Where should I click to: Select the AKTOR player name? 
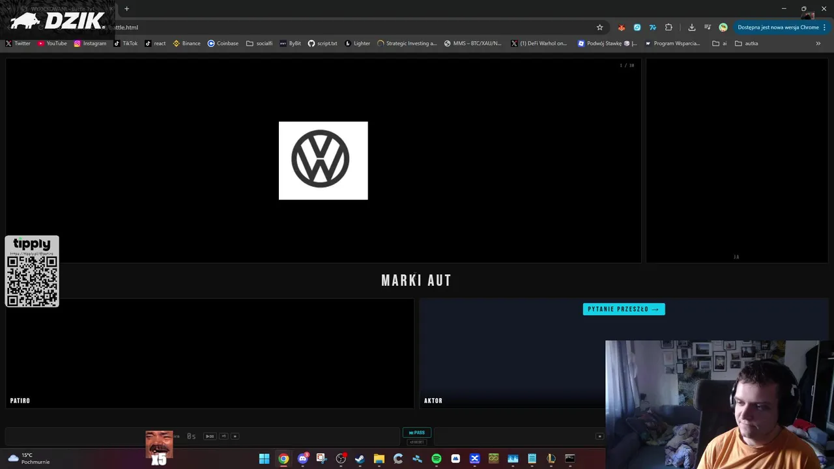click(x=433, y=401)
